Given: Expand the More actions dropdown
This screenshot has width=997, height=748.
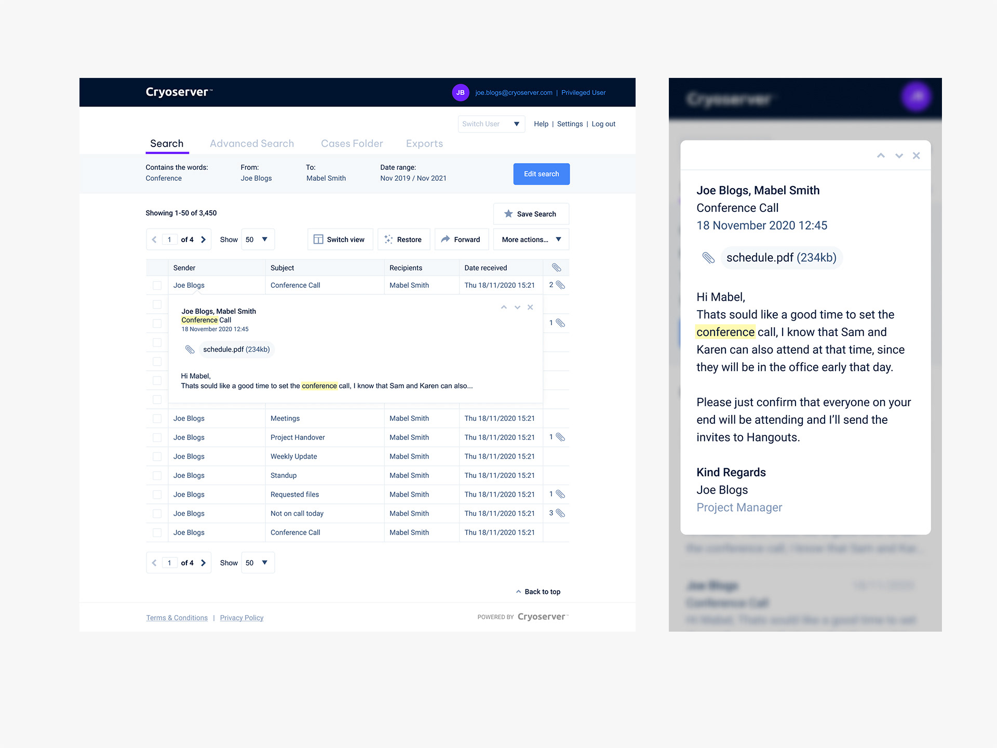Looking at the screenshot, I should [531, 239].
